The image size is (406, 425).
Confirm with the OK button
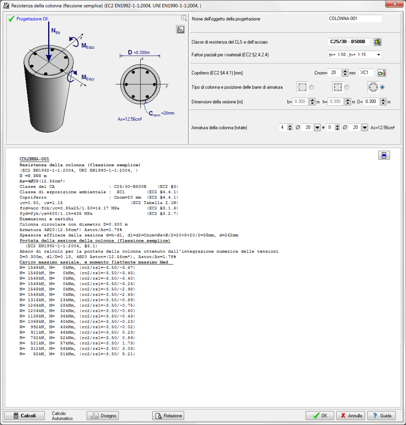320,415
